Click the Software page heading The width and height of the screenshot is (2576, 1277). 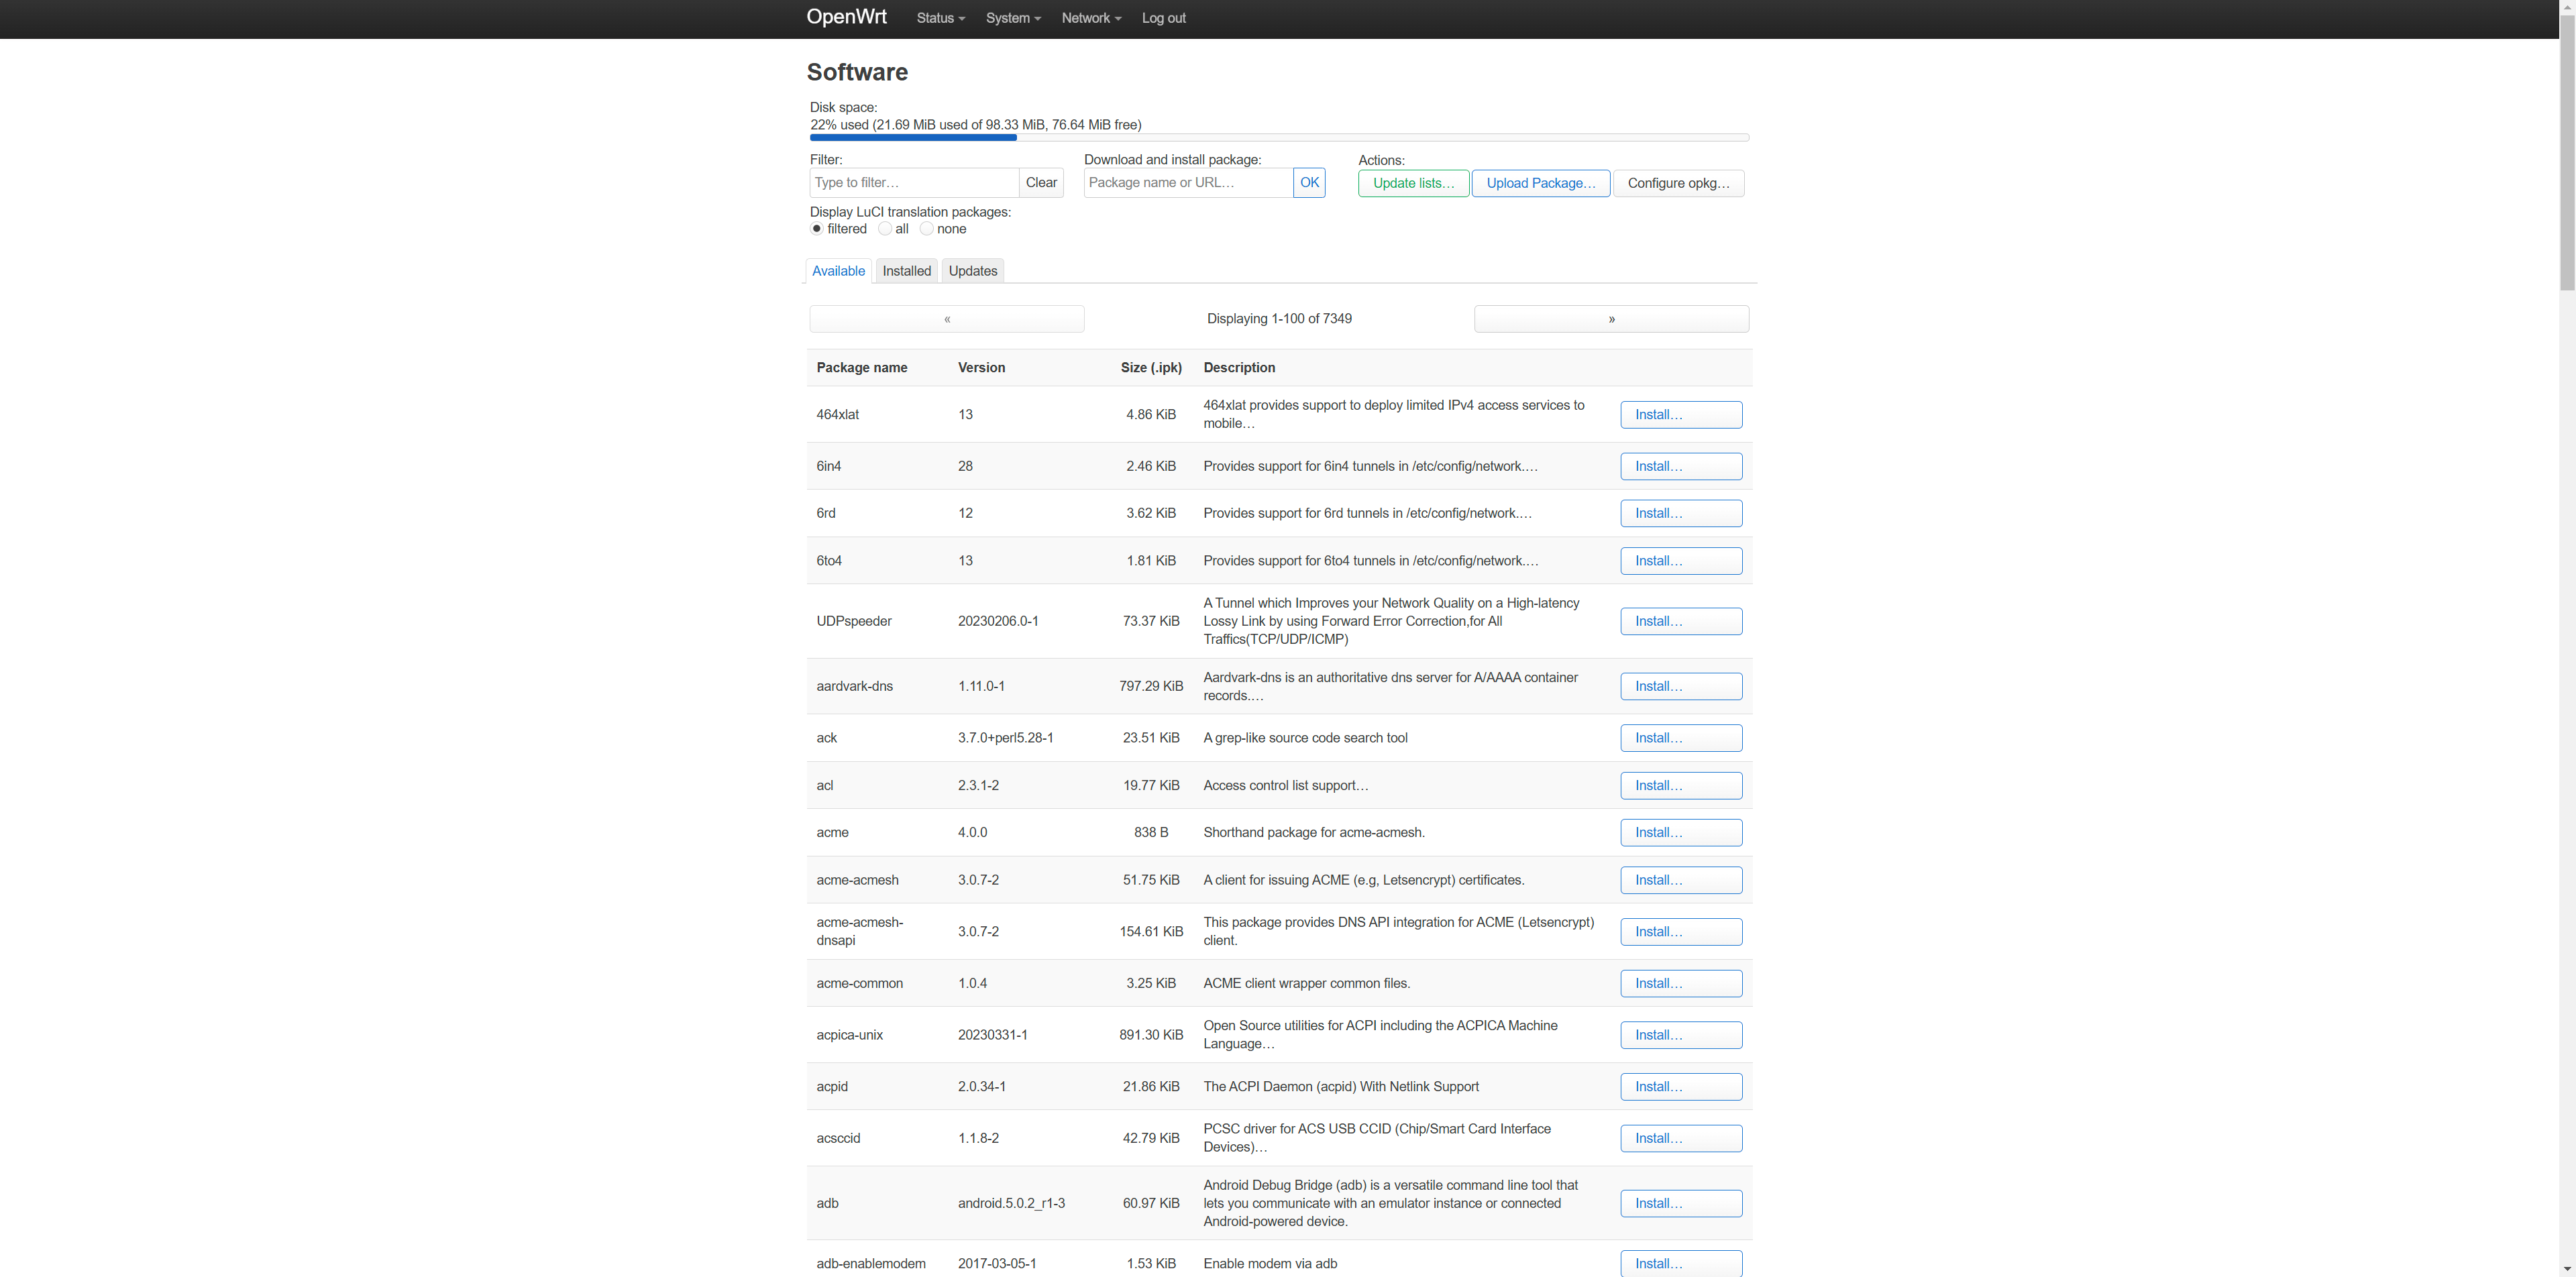coord(857,72)
